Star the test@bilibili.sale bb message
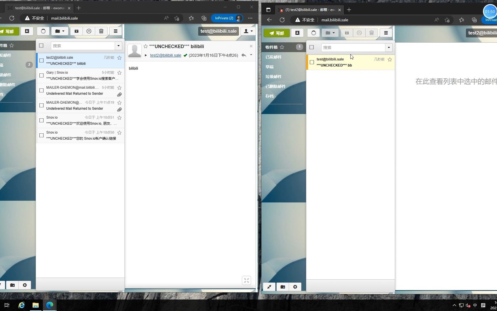 [x=390, y=59]
